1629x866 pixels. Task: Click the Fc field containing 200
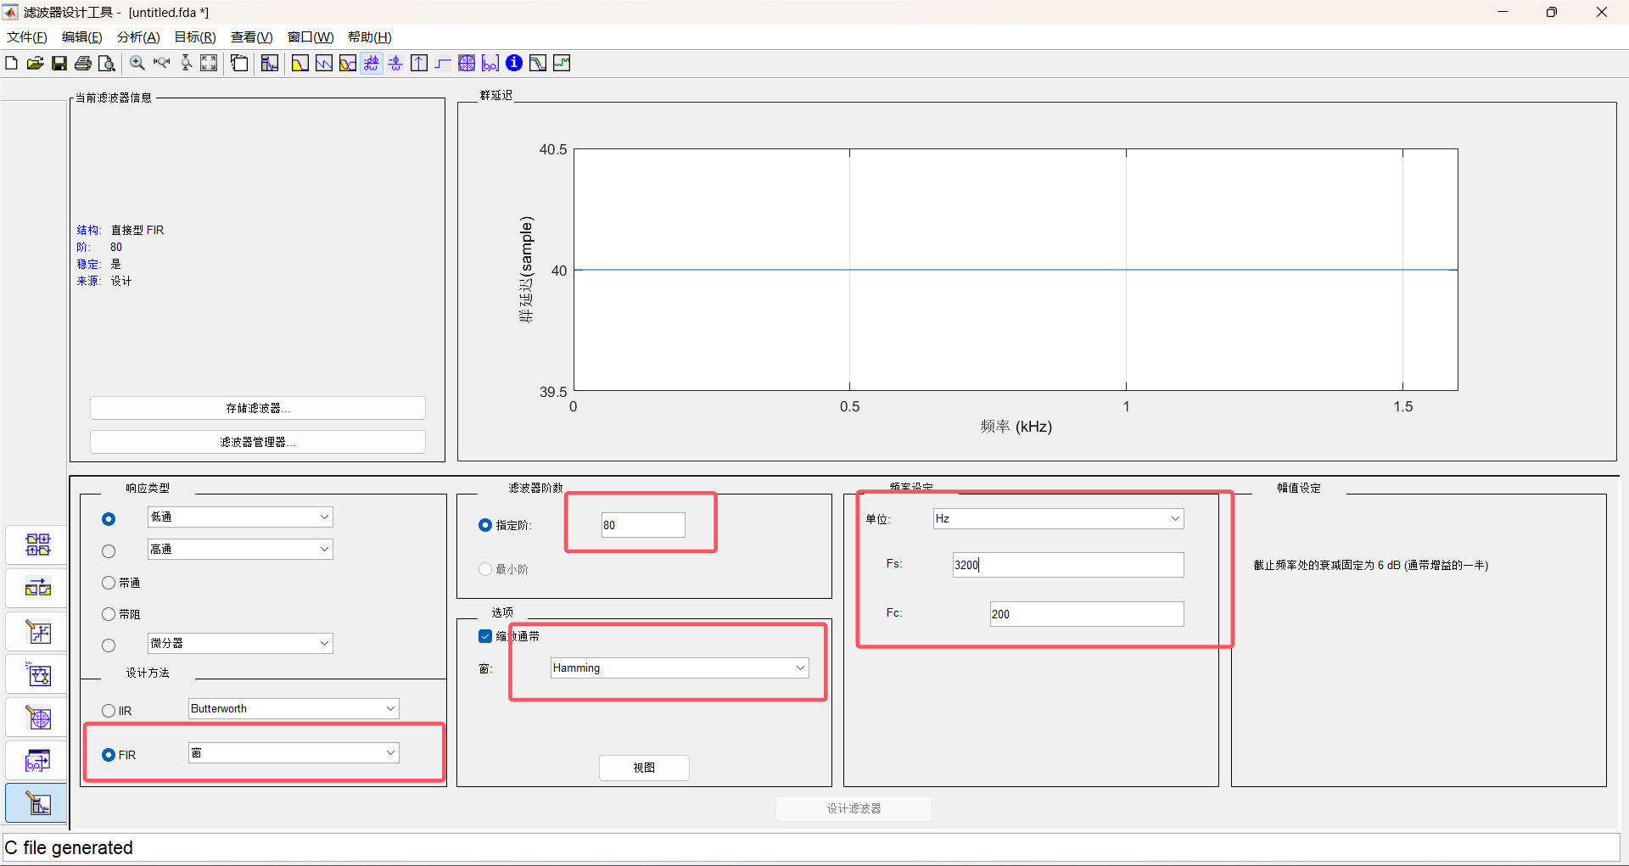coord(1087,614)
